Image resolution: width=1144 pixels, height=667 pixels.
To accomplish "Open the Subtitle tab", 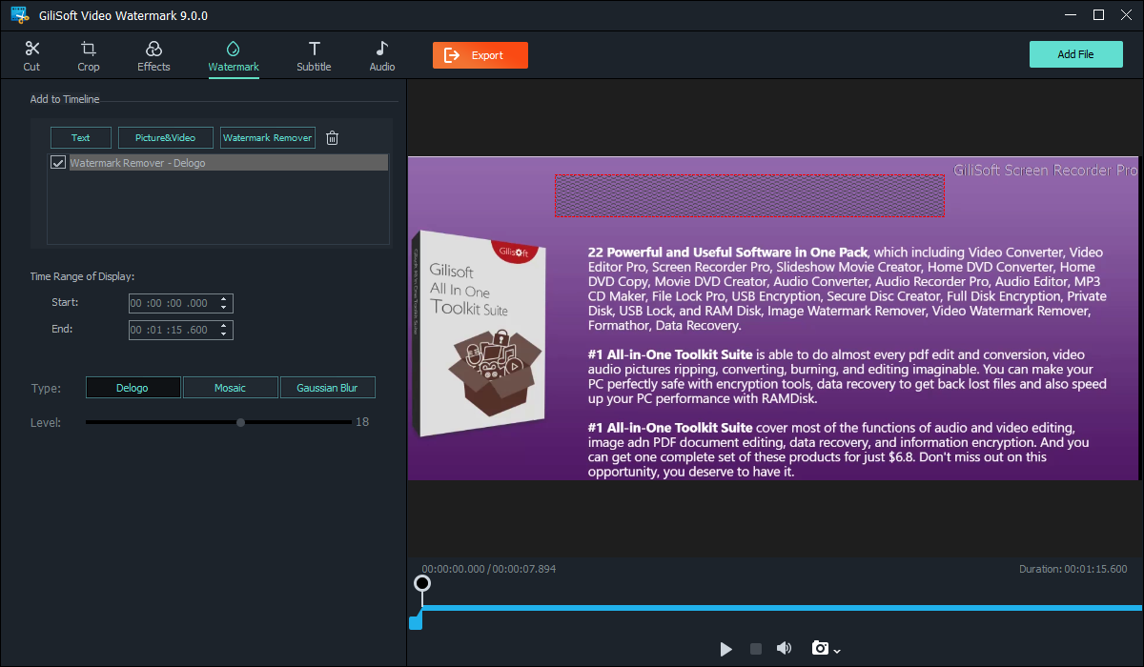I will pos(314,56).
